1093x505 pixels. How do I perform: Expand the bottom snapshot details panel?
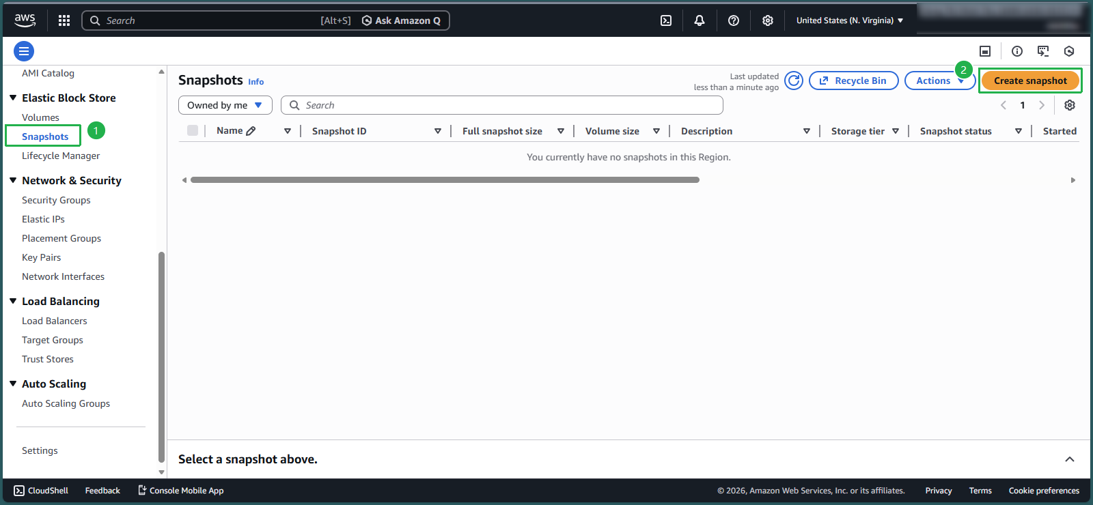[1070, 459]
